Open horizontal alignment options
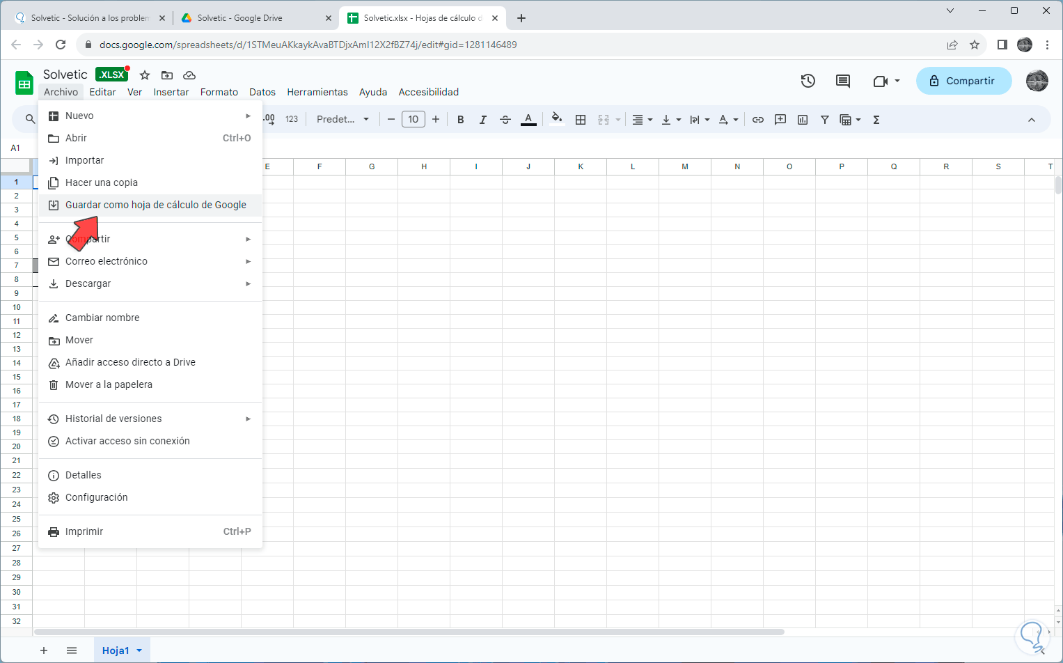Viewport: 1063px width, 663px height. click(x=642, y=120)
